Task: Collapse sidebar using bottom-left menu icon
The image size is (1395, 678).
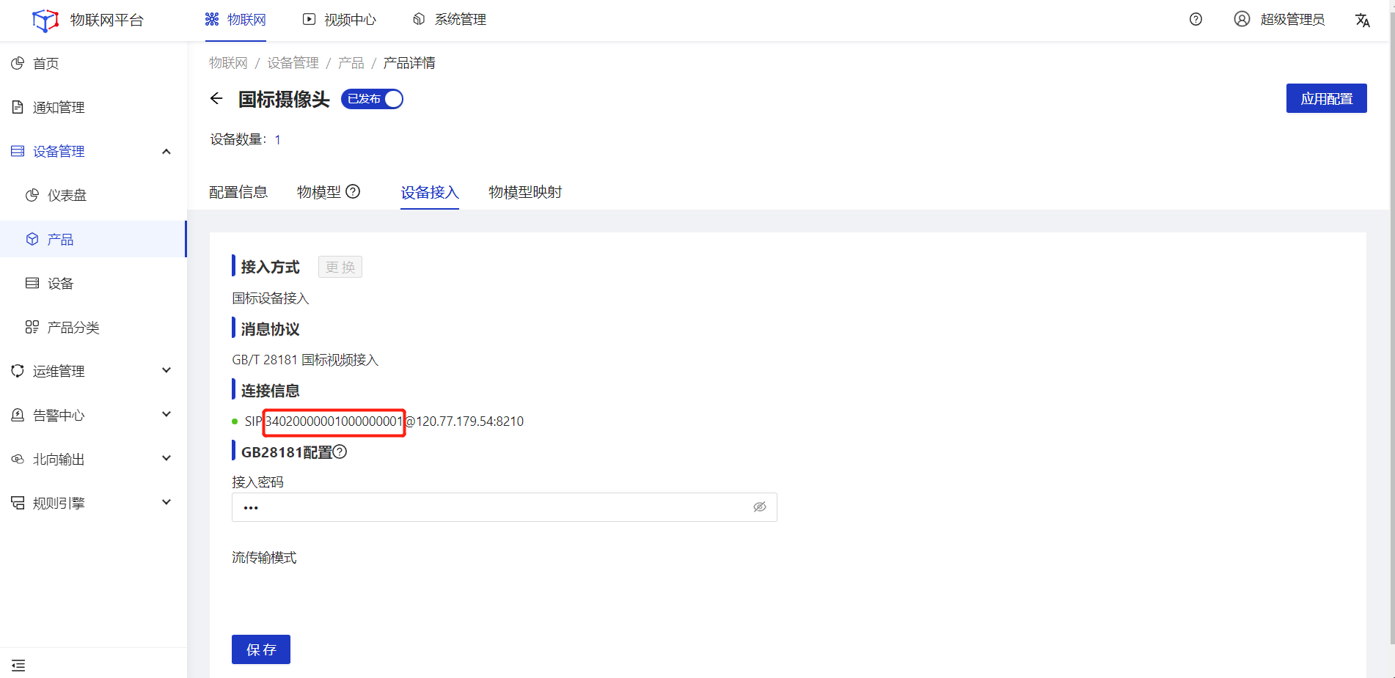Action: click(x=18, y=665)
